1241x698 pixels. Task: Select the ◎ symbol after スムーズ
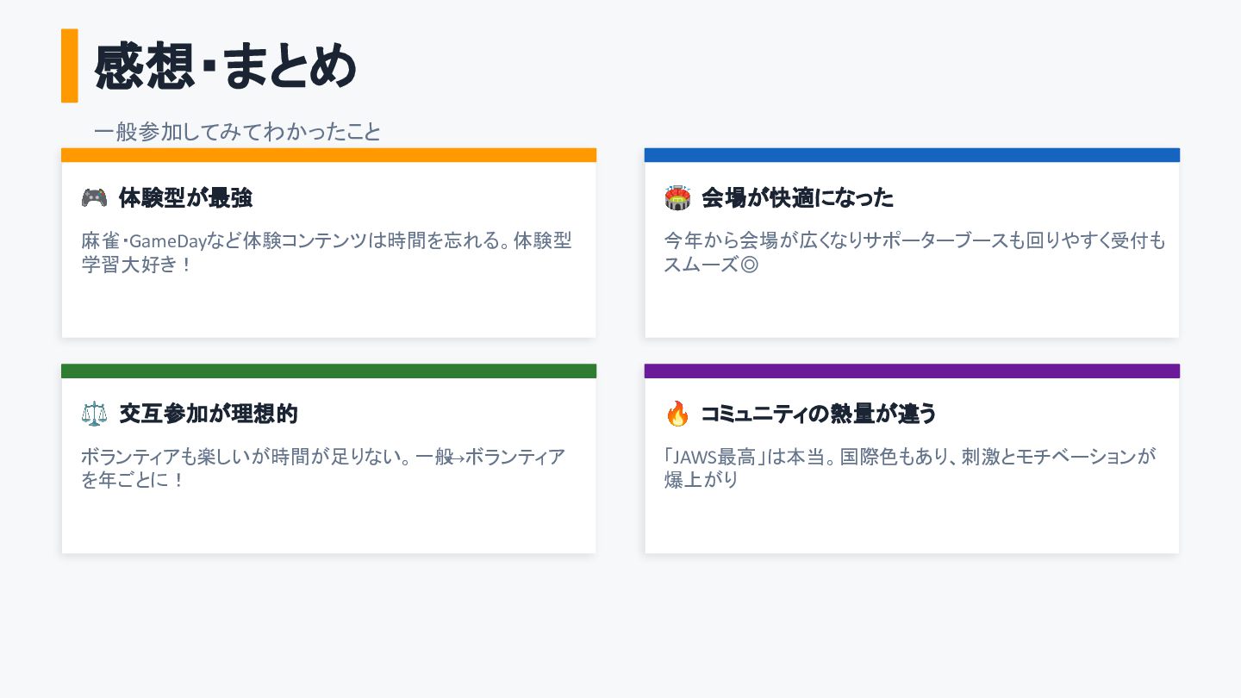coord(749,265)
